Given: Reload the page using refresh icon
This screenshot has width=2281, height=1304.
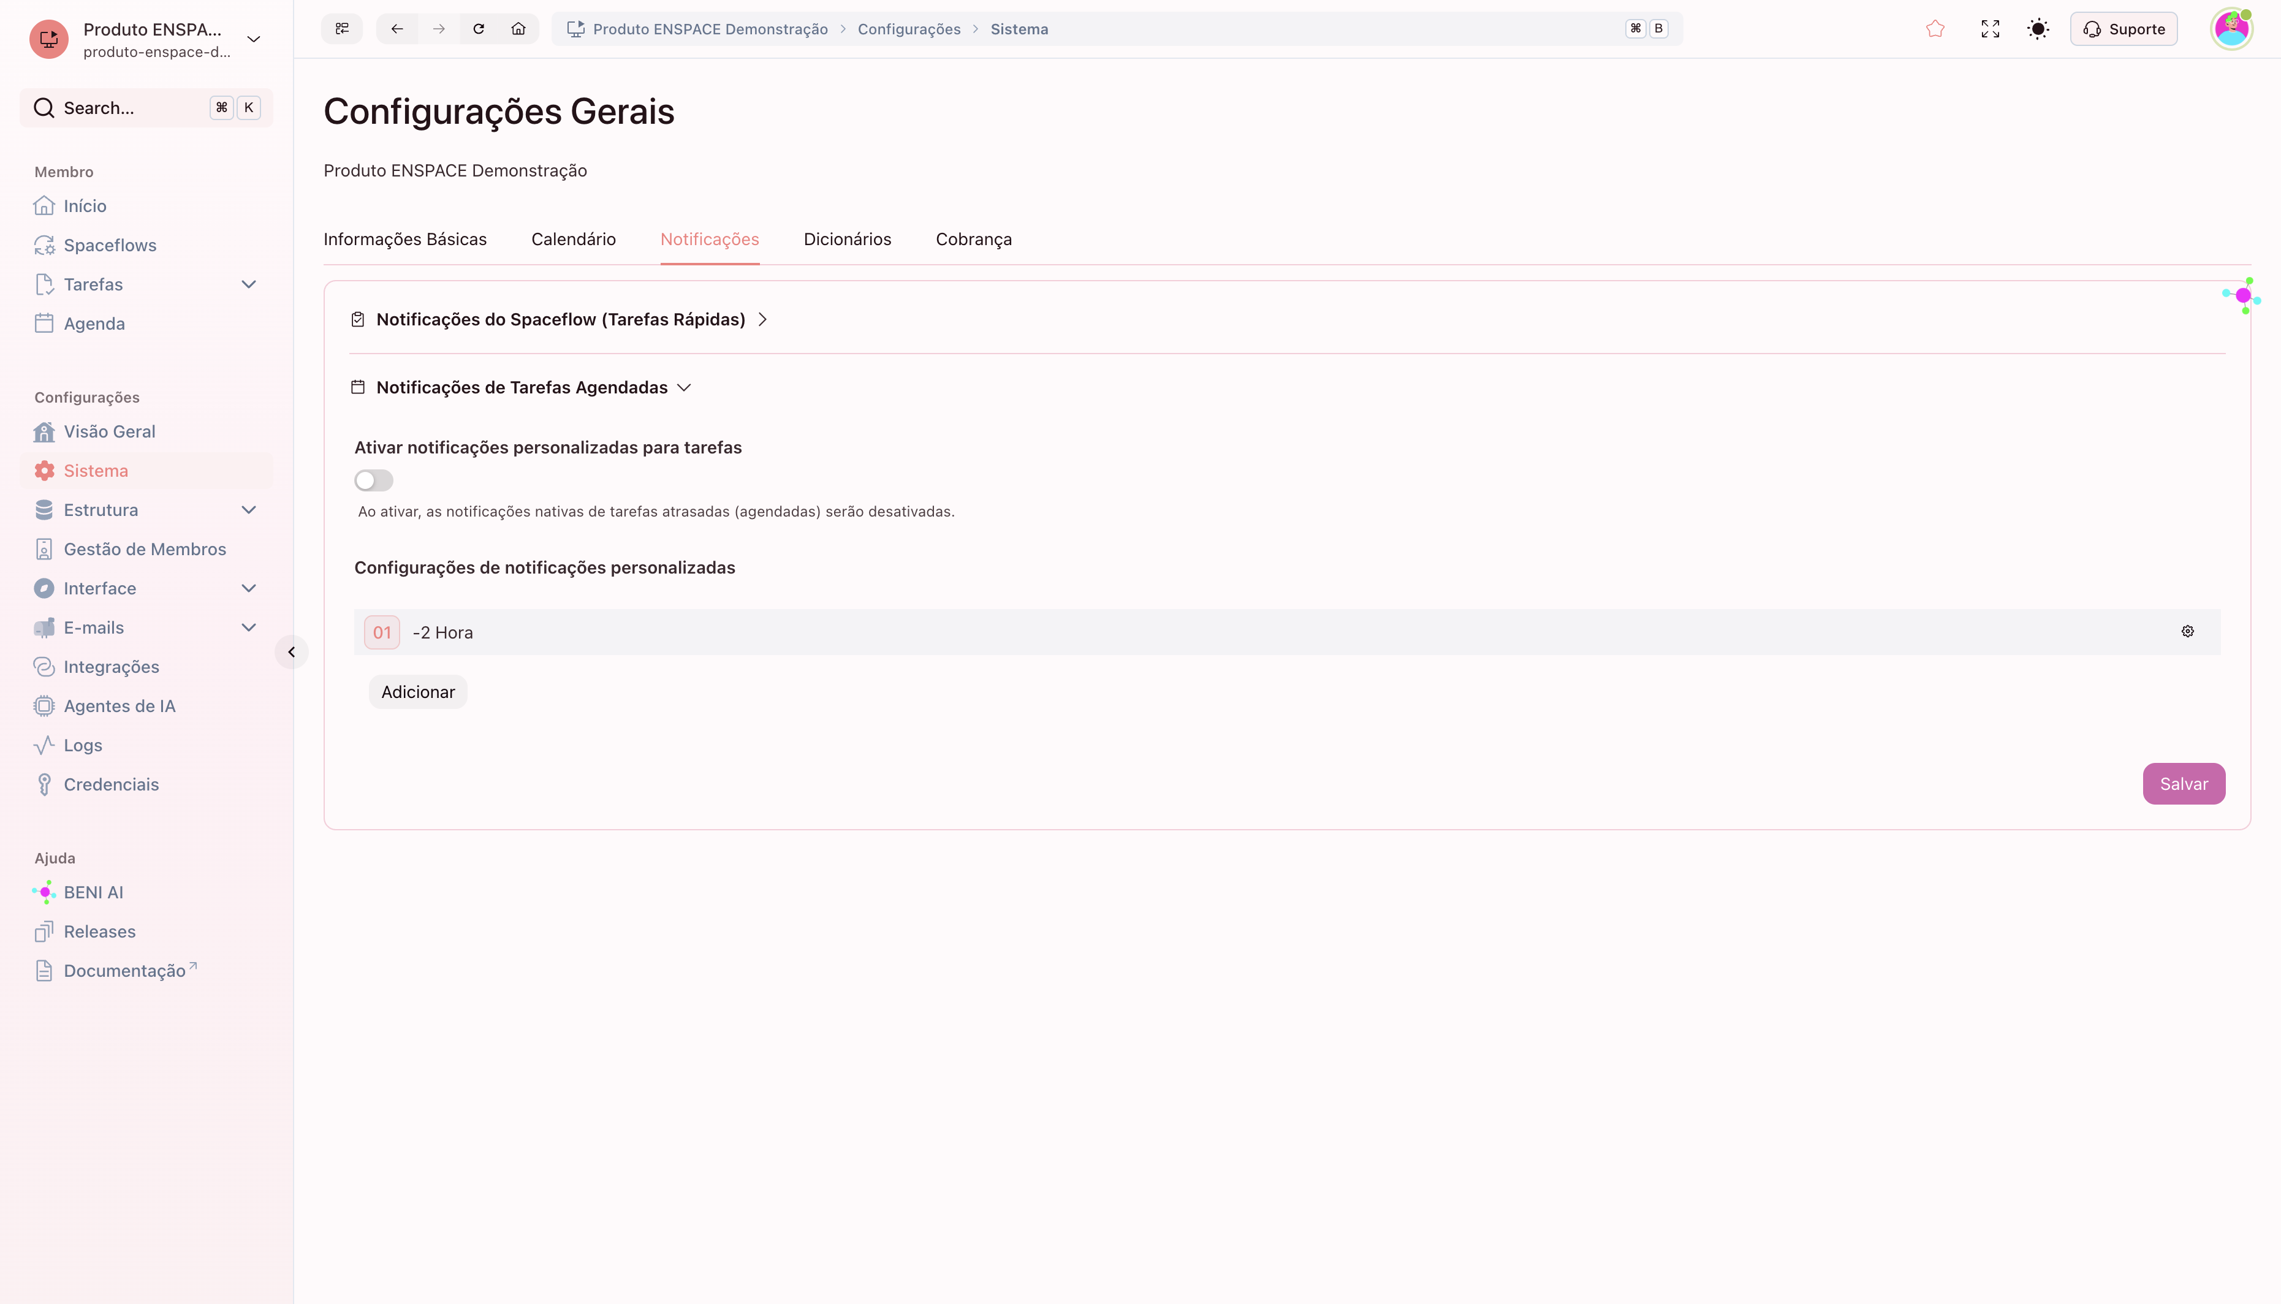Looking at the screenshot, I should [x=479, y=29].
